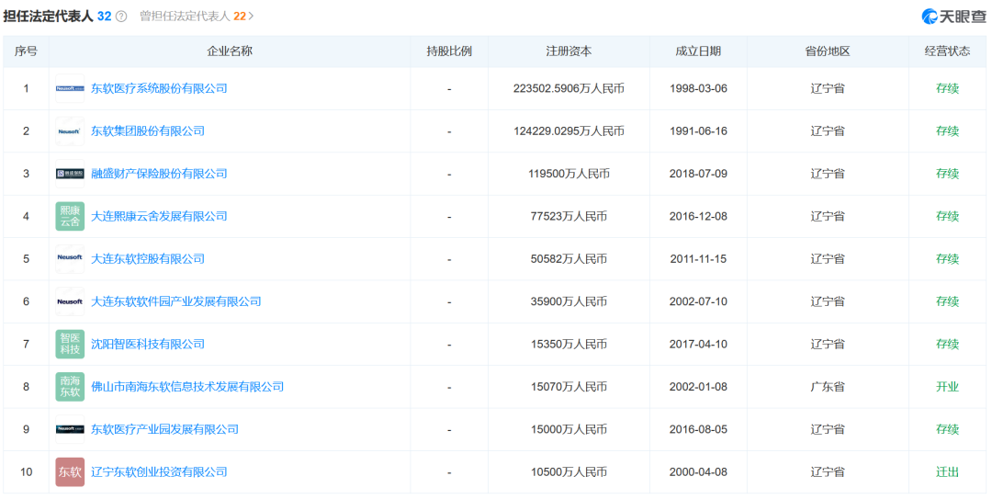Click the date 2002-01-08

click(x=698, y=386)
